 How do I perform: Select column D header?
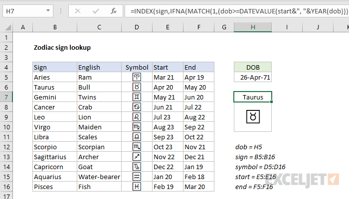click(137, 27)
